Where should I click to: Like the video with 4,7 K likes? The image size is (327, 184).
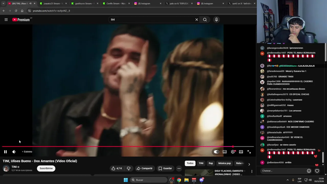117,168
